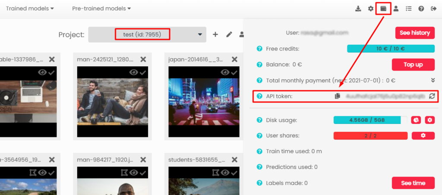Click help icon beside Train time used
The width and height of the screenshot is (442, 195).
click(259, 152)
